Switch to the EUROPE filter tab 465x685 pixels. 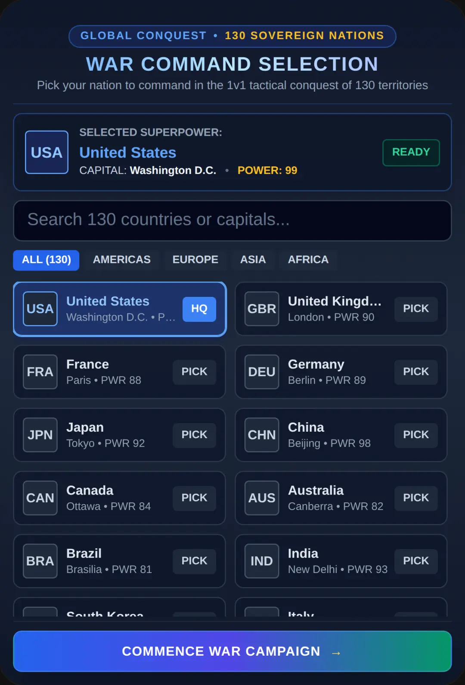(195, 260)
